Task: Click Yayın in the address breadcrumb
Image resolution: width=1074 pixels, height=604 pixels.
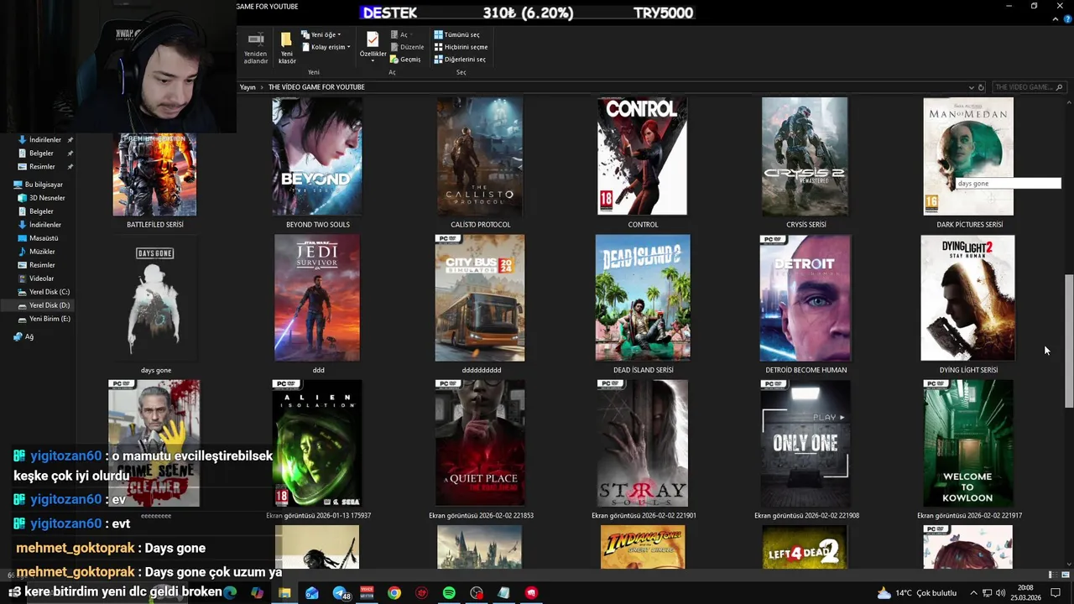Action: (x=248, y=87)
